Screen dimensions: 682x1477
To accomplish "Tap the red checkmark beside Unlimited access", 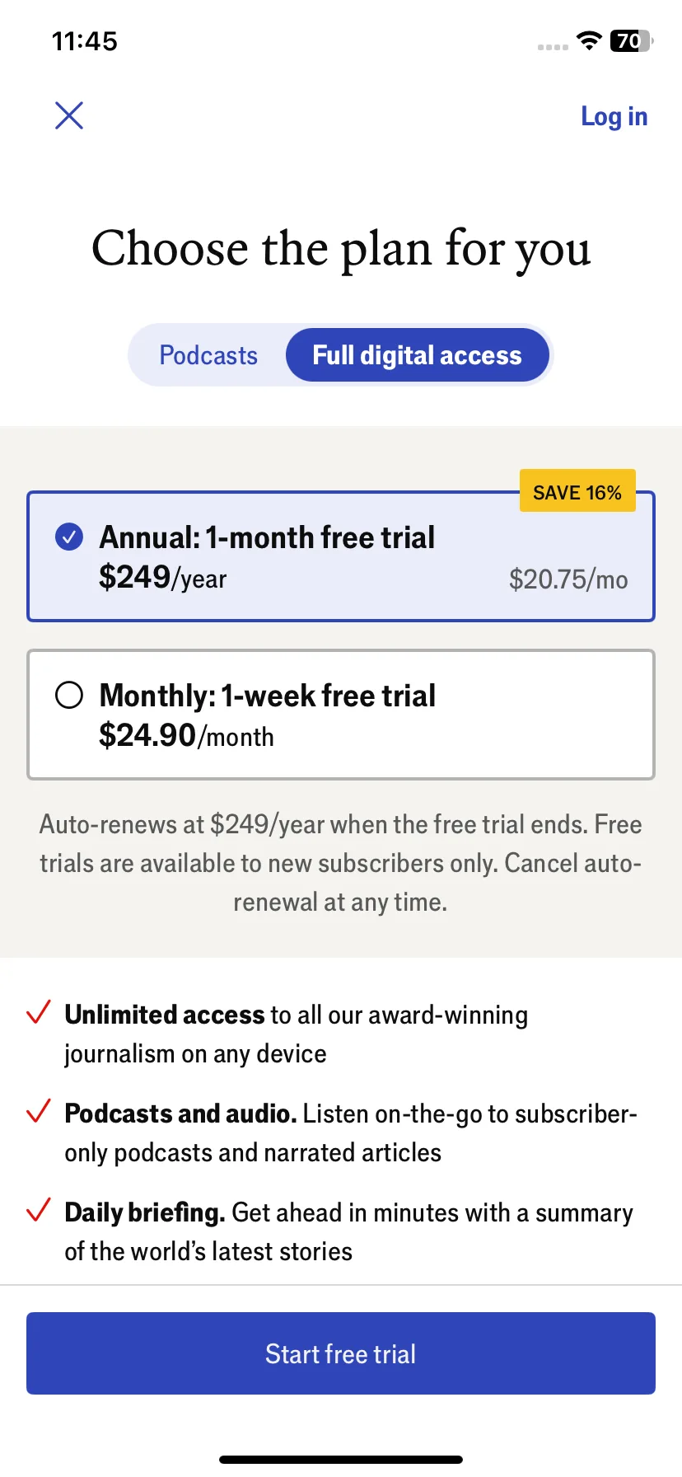I will (39, 1012).
